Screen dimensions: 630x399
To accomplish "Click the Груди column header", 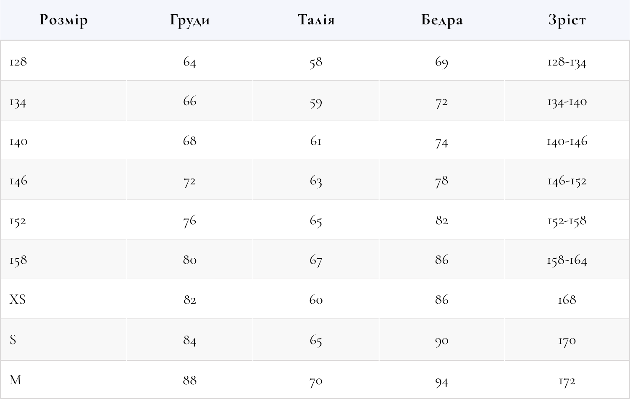I will click(189, 20).
